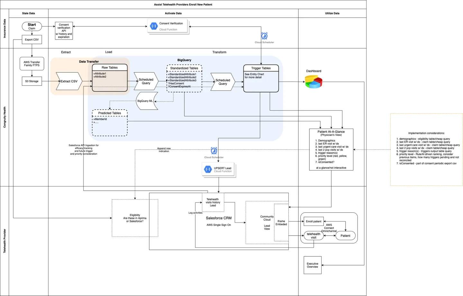Image resolution: width=463 pixels, height=296 pixels.
Task: Click the Cloud Scheduler icon above UPSERT Lead
Action: [x=214, y=150]
